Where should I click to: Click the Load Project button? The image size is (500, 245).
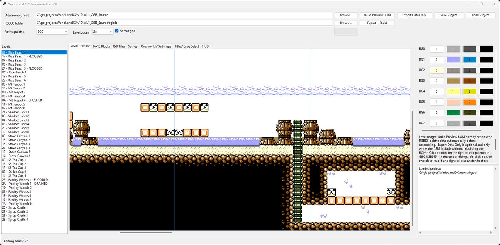480,15
